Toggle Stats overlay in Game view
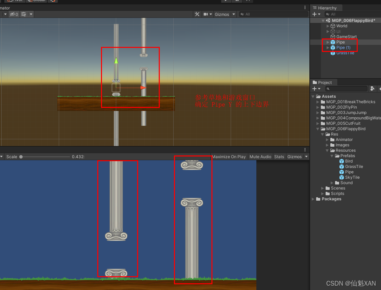Viewport: 381px width, 290px height. [x=279, y=157]
